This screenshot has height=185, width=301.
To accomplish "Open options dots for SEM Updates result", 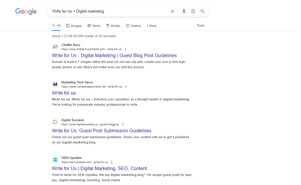I will [x=112, y=162].
